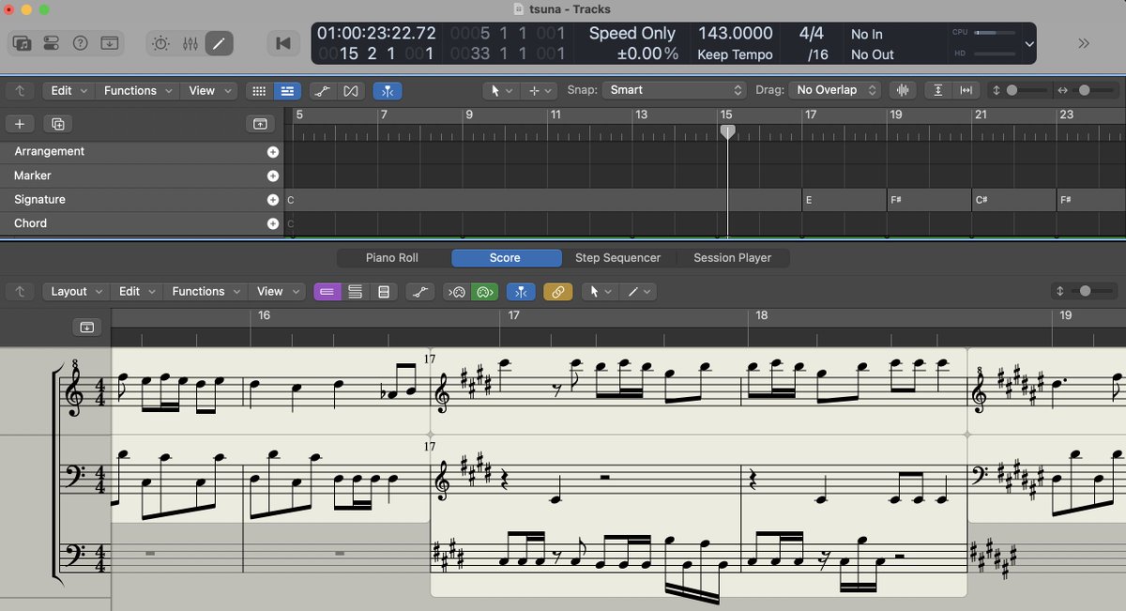
Task: Add item to Chord track
Action: click(x=273, y=224)
